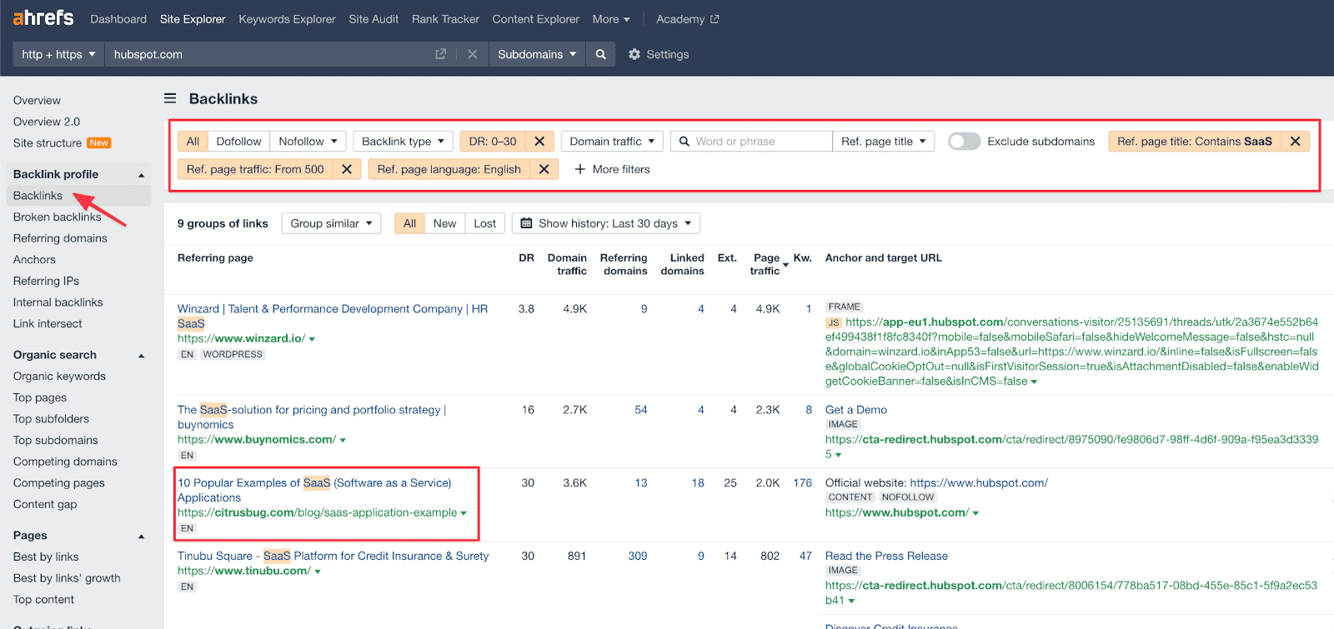Sort by Page traffic column

765,264
